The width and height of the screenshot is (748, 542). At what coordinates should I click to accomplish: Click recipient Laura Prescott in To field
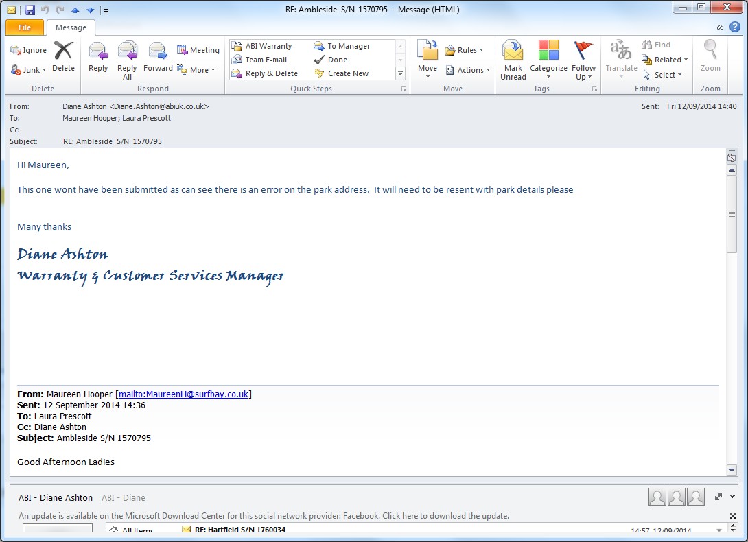point(146,118)
